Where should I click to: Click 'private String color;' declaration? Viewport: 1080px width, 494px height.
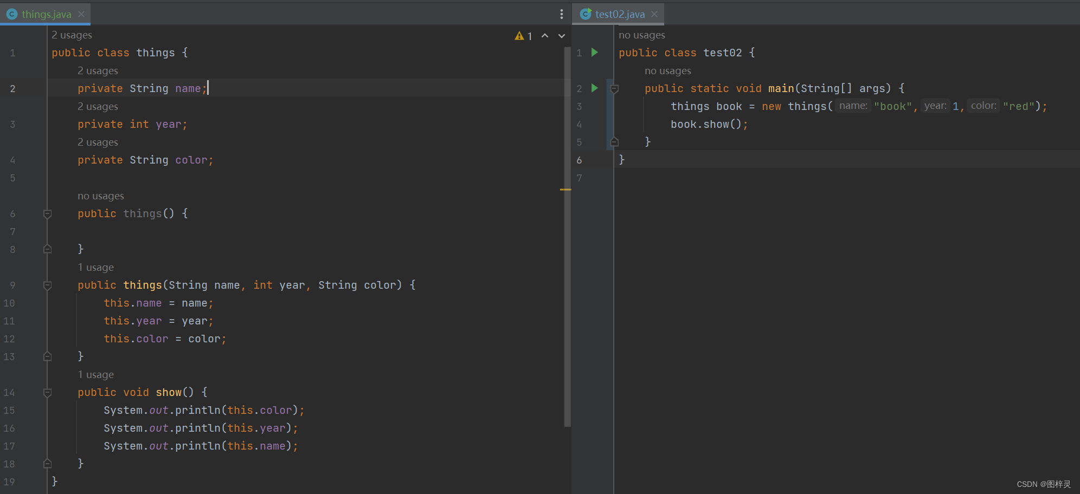(x=146, y=160)
